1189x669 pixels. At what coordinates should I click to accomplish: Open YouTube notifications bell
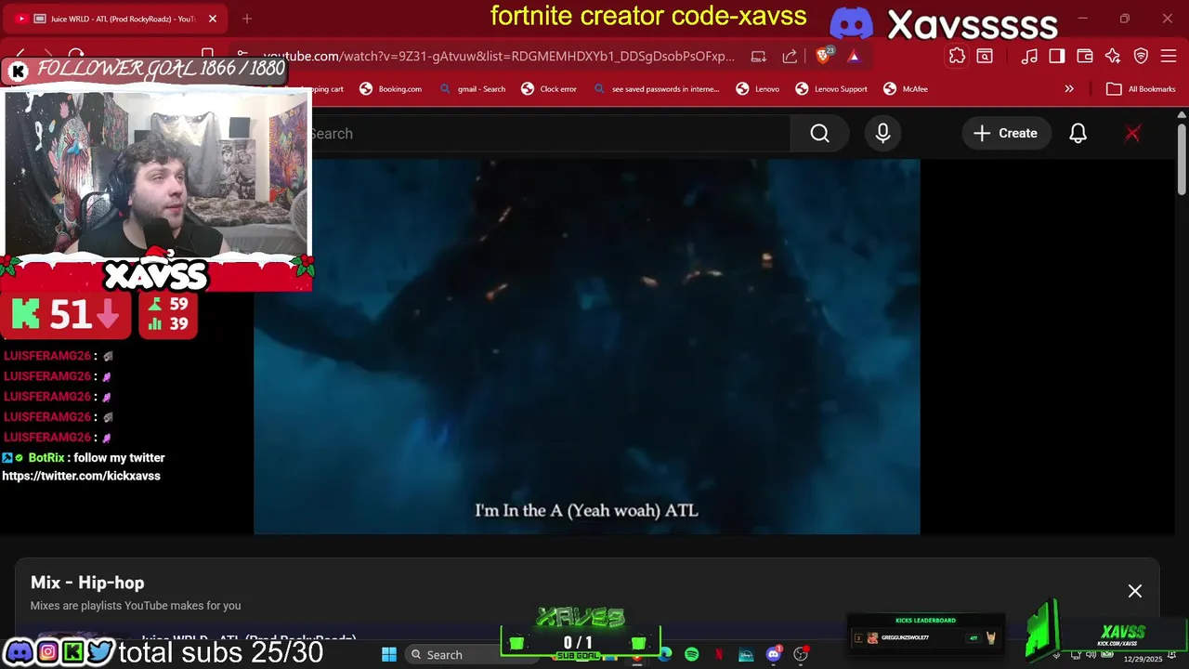[x=1078, y=134]
